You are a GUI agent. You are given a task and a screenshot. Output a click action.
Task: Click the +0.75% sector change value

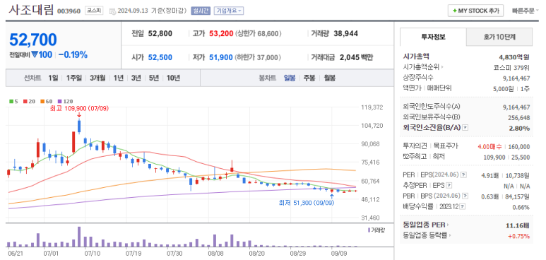coord(519,236)
